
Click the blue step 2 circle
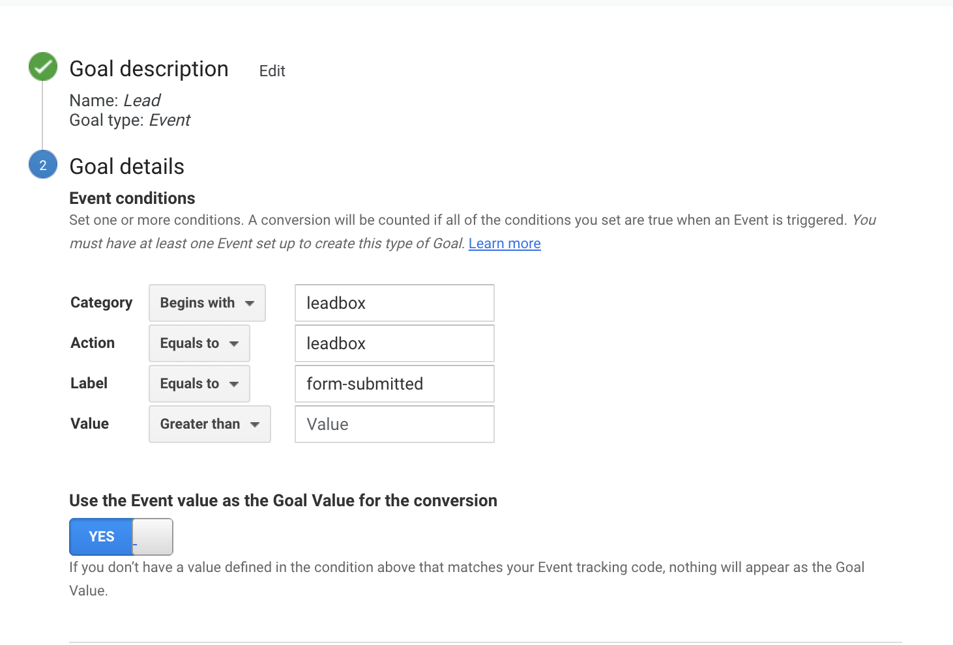(x=43, y=165)
